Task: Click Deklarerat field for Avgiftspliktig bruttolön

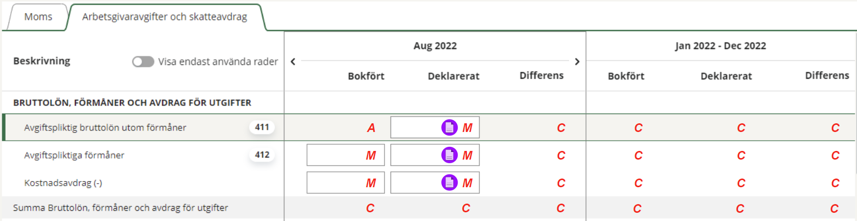Action: coord(415,127)
